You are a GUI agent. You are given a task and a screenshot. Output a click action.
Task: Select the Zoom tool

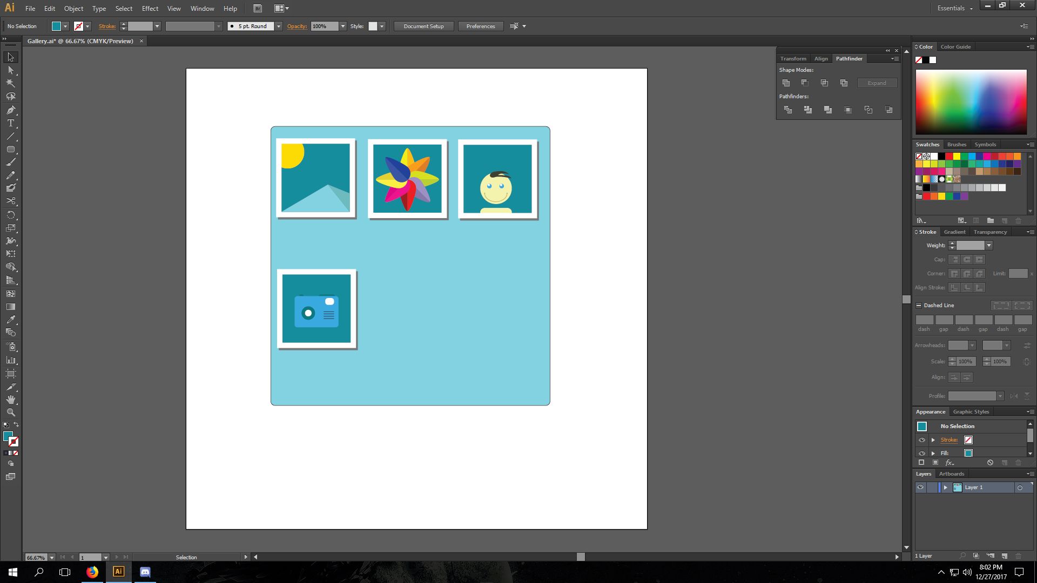[10, 412]
